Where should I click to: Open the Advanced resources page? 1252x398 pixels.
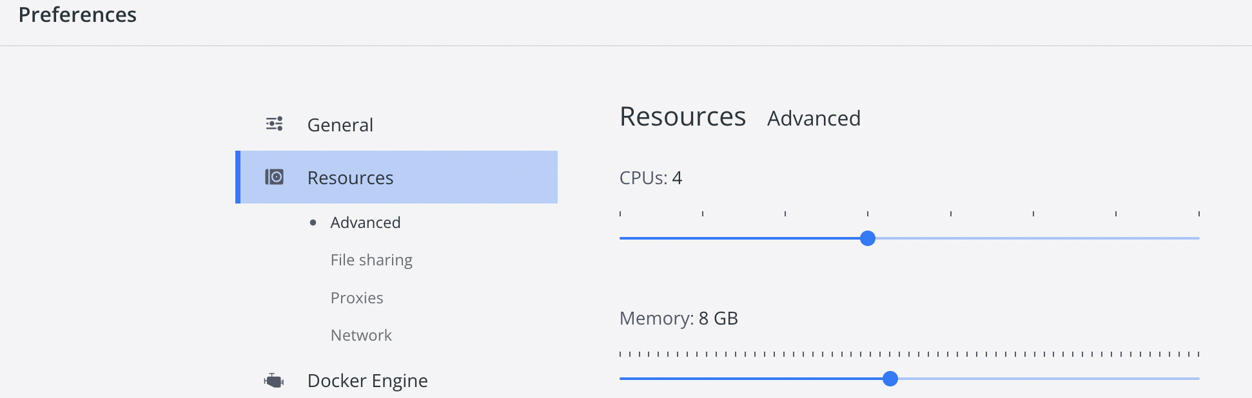click(365, 222)
